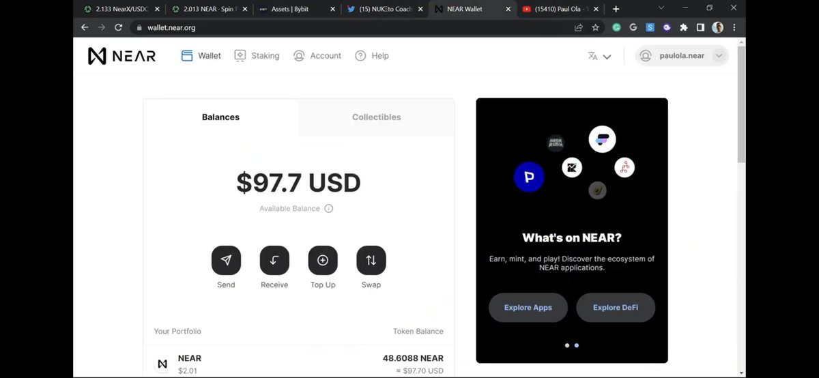Click the $97.7 USD balance amount
Screen dimensions: 819x378
click(x=298, y=183)
